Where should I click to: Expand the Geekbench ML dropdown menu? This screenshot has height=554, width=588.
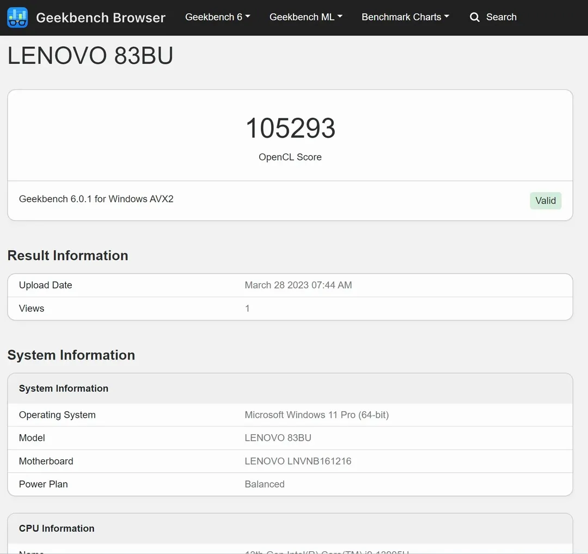(x=305, y=17)
